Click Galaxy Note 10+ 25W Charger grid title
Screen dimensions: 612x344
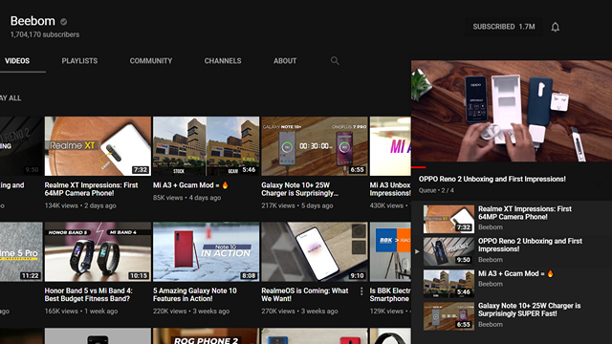coord(299,189)
